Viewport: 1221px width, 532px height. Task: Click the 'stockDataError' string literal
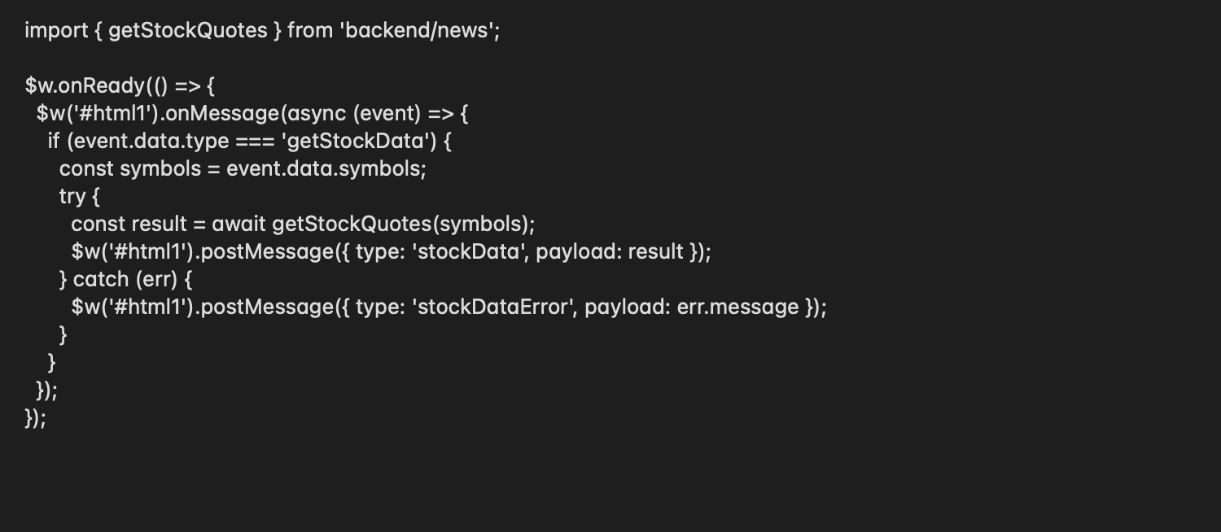pos(493,307)
